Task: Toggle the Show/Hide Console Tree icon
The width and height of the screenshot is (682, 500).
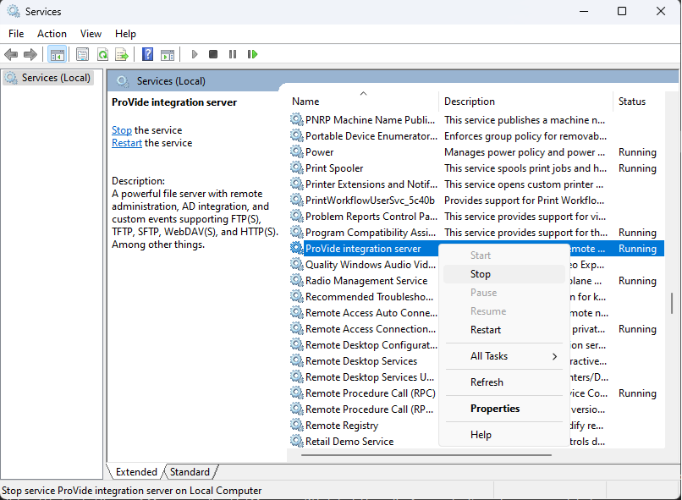Action: 57,54
